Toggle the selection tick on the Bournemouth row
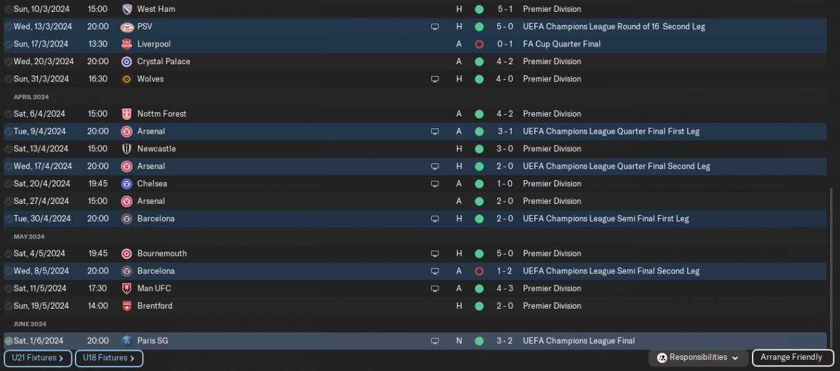 click(9, 254)
